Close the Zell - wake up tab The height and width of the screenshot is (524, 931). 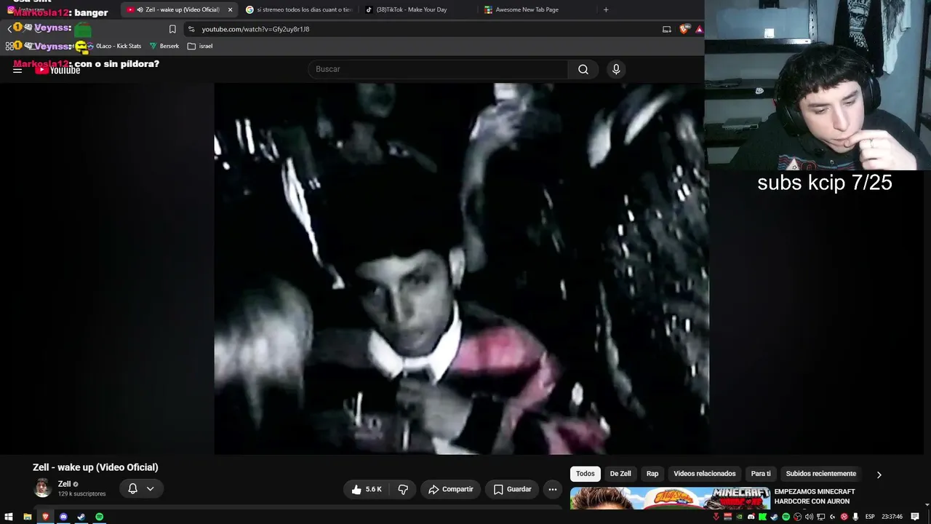(x=231, y=9)
